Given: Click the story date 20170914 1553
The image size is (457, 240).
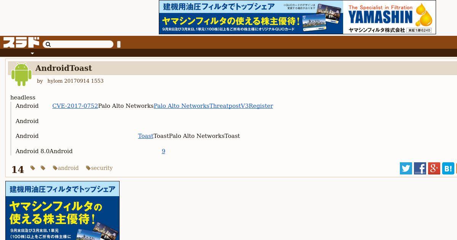Looking at the screenshot, I should tap(84, 81).
